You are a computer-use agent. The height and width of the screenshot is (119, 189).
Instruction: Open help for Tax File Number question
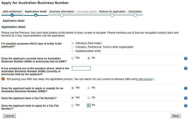click(x=186, y=98)
